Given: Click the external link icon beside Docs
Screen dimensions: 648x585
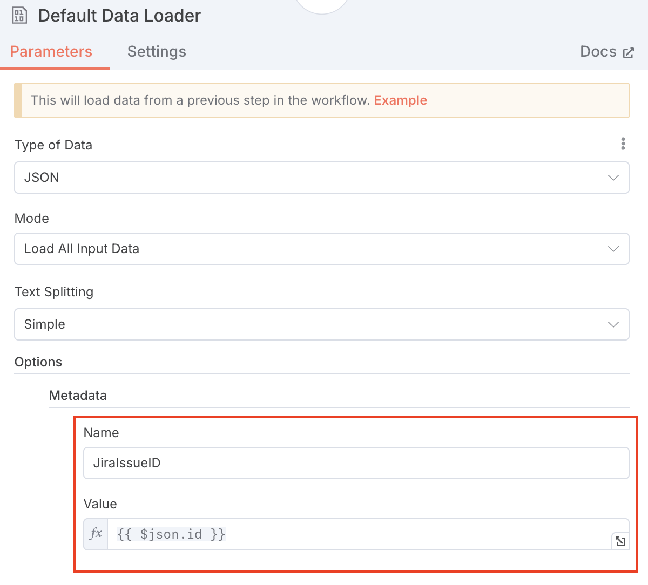Looking at the screenshot, I should [x=628, y=52].
